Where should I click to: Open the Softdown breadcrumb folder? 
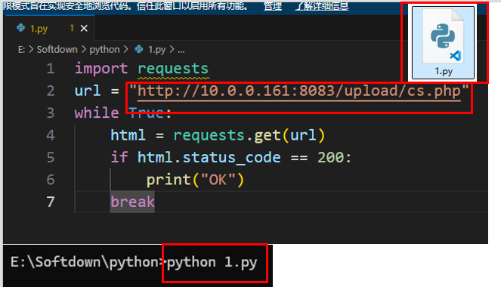pos(57,50)
